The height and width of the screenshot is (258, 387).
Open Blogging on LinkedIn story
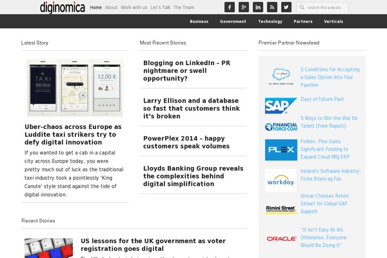tap(186, 70)
